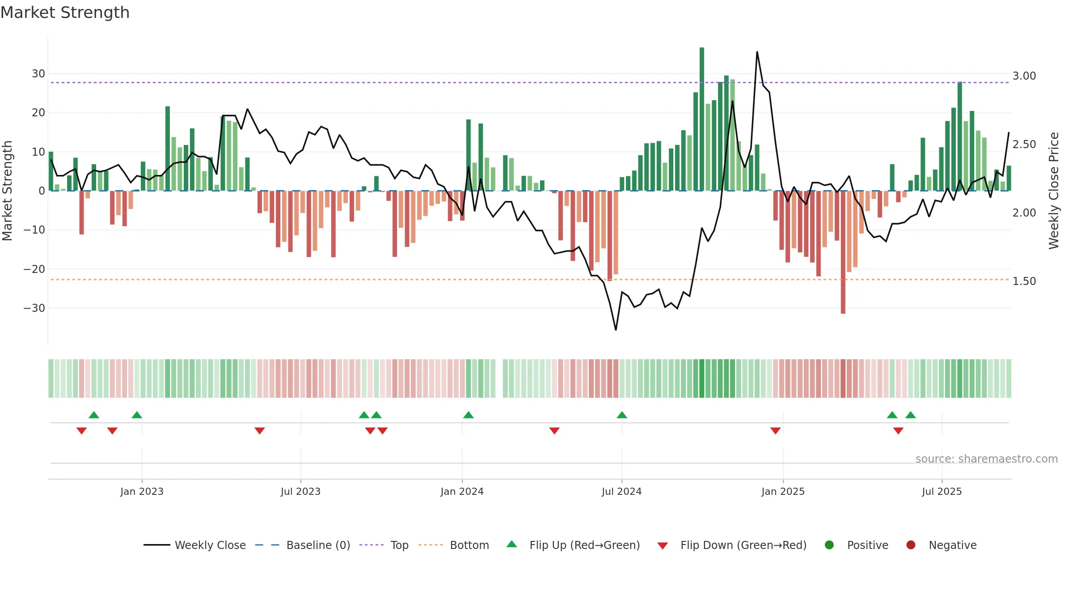This screenshot has width=1073, height=604.
Task: Click the Weekly Close line's lowest trough
Action: coord(616,330)
